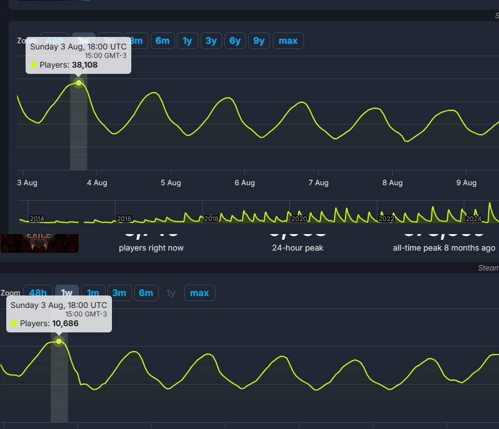Set bottom chart zoom to max
The image size is (499, 429).
pyautogui.click(x=199, y=293)
